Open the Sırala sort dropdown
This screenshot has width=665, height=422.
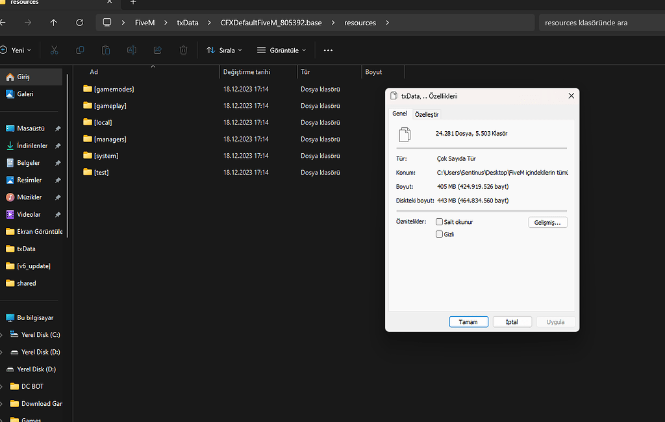click(x=224, y=50)
